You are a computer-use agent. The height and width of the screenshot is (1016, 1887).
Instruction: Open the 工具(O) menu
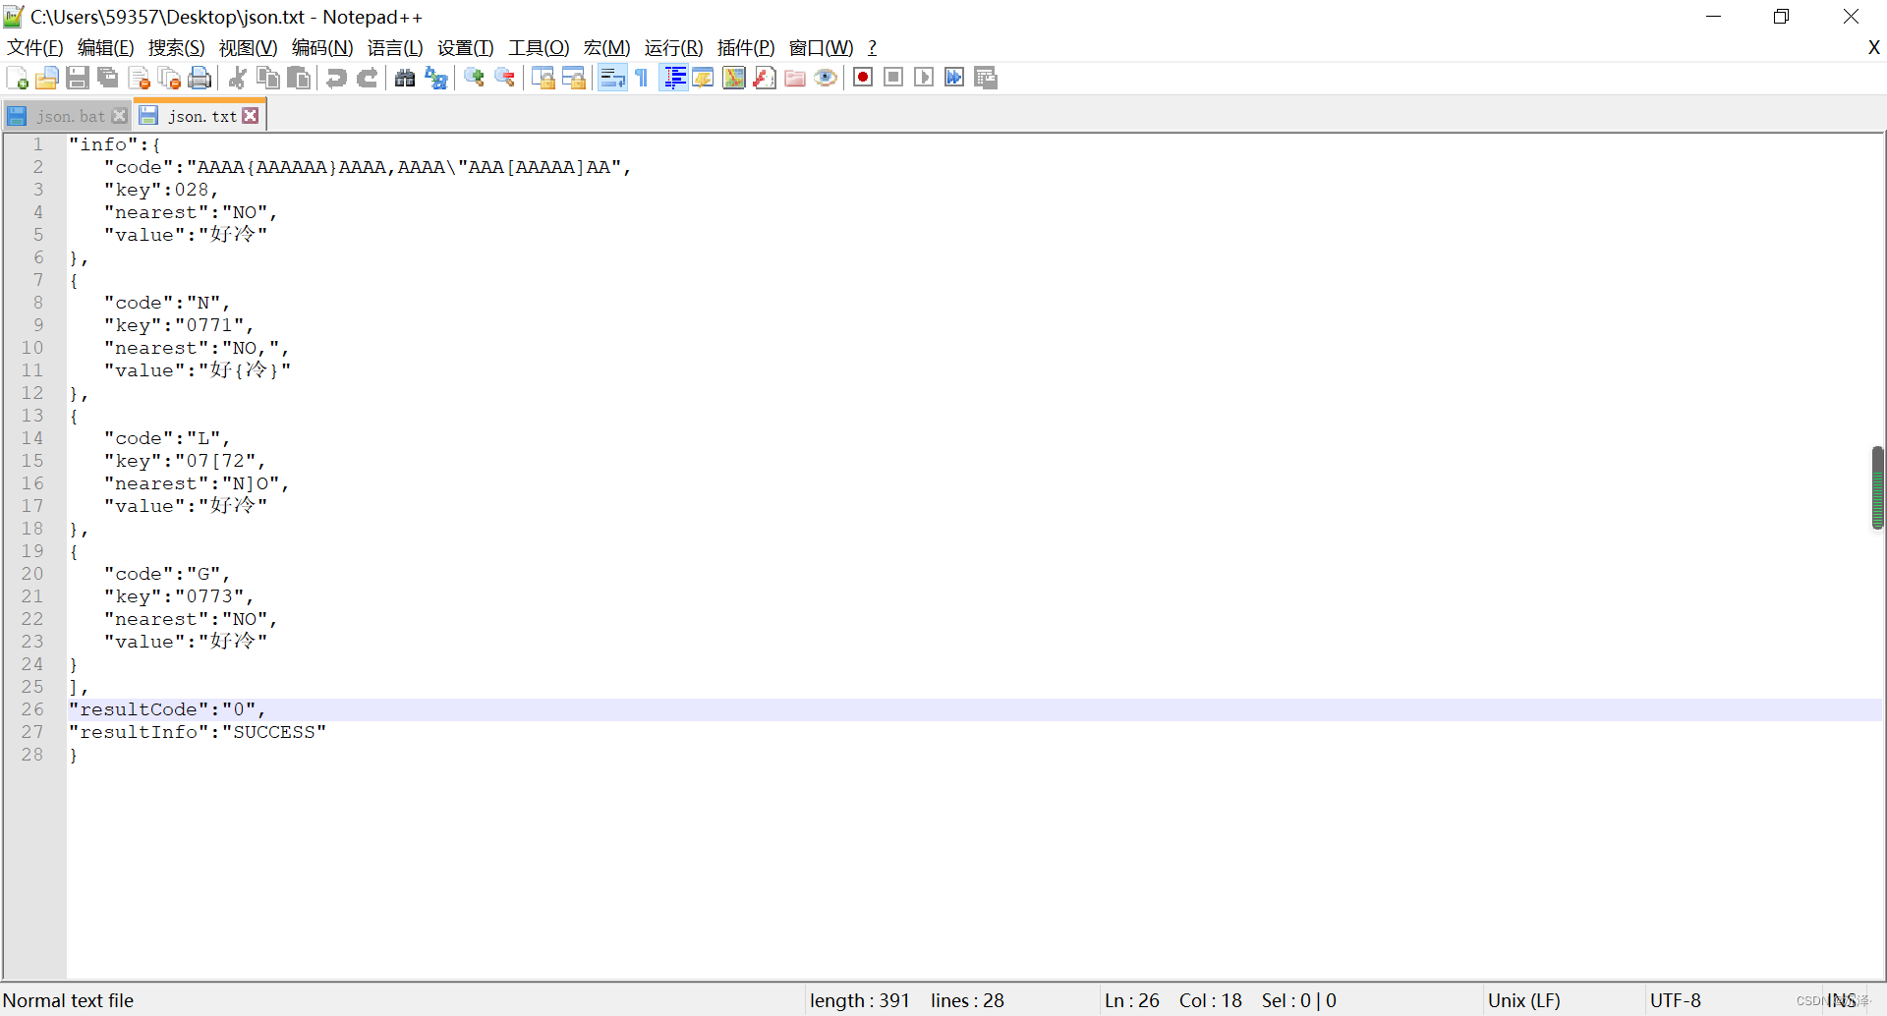[539, 47]
